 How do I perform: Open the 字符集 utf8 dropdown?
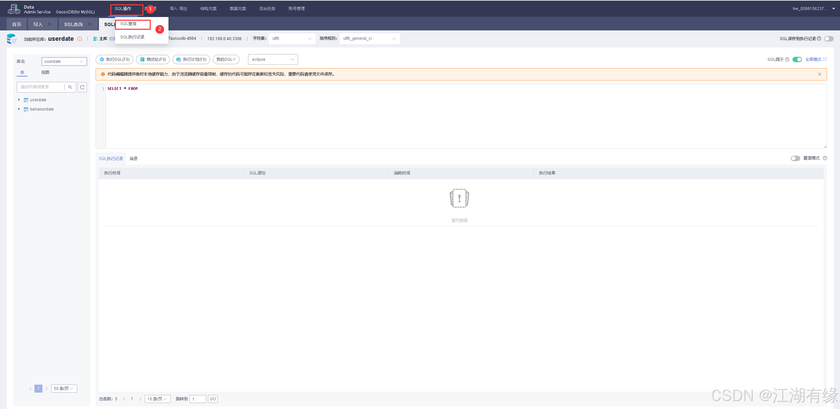[x=292, y=39]
